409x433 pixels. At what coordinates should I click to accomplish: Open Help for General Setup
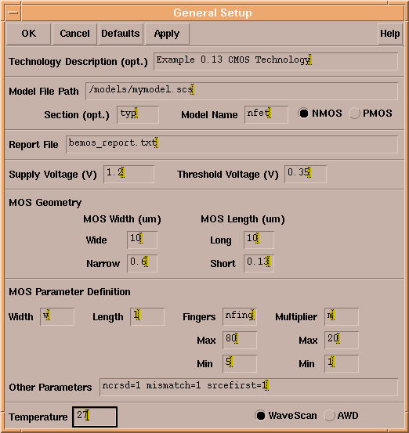click(x=390, y=34)
